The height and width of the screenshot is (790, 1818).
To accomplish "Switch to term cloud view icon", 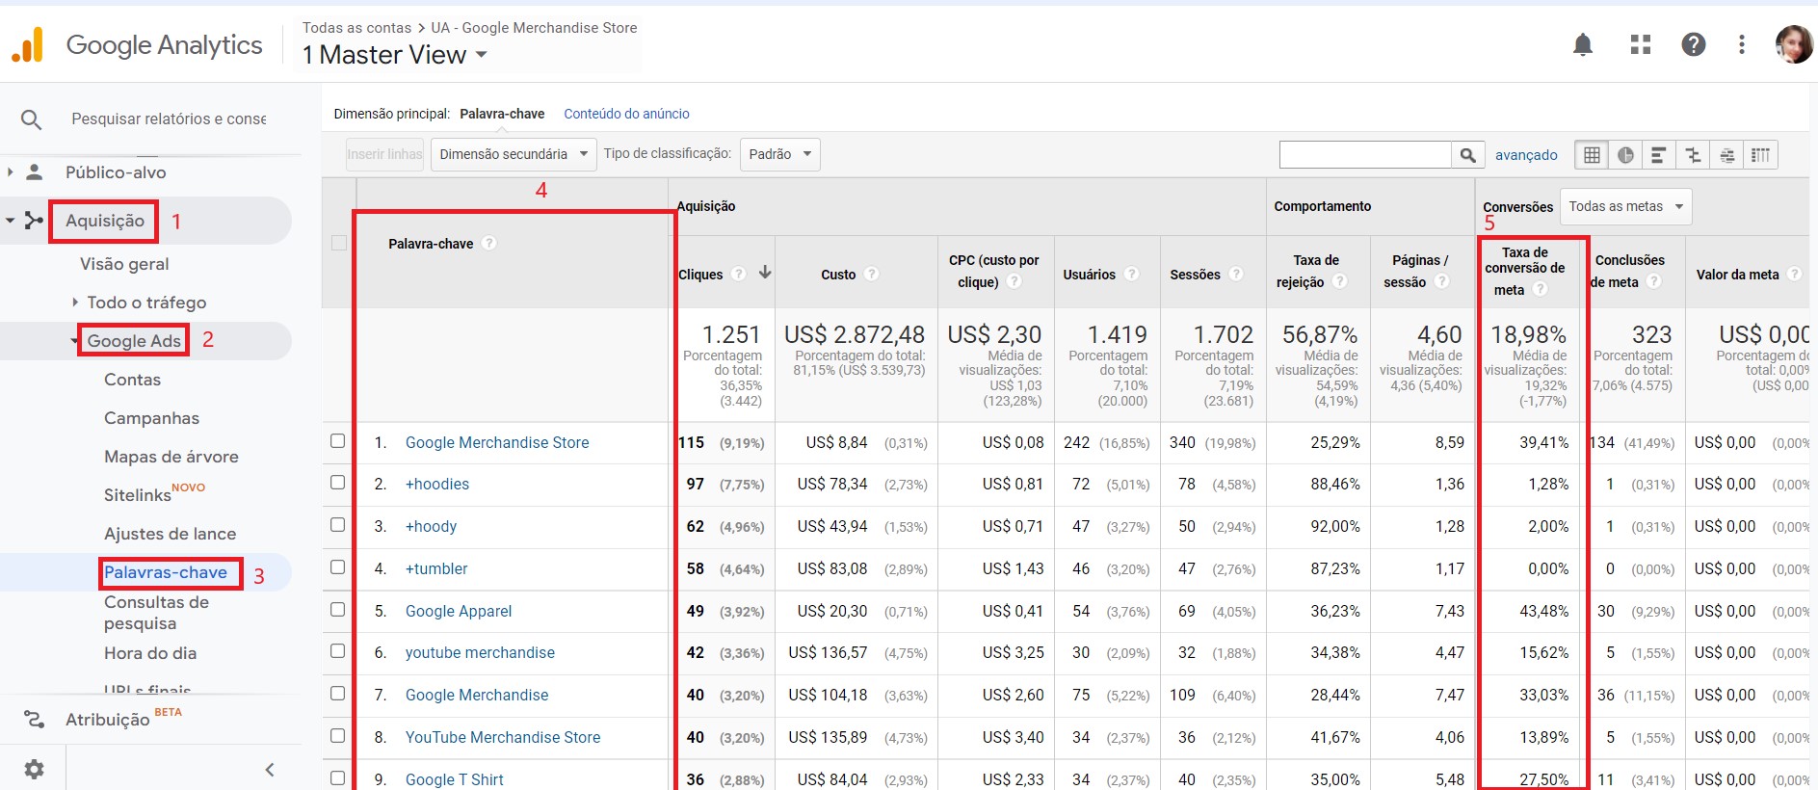I will [x=1726, y=155].
